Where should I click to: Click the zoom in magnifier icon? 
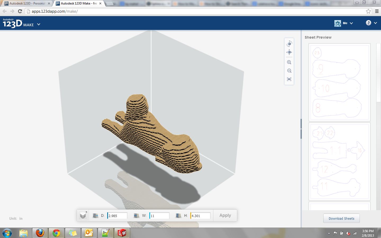click(289, 62)
